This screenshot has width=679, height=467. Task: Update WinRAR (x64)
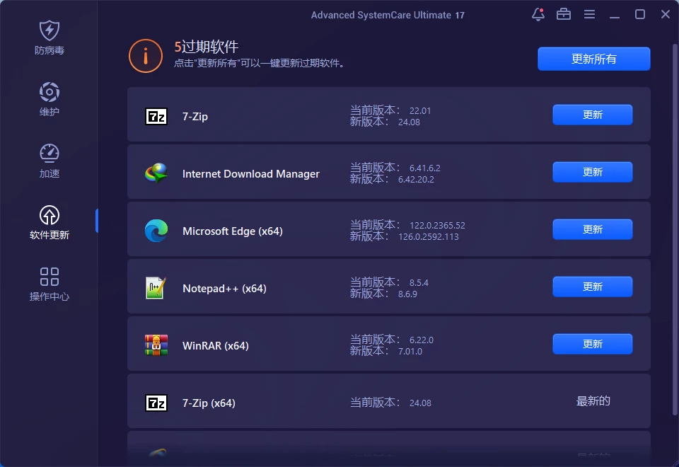coord(592,344)
